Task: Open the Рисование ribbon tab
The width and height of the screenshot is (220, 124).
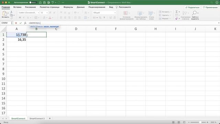Action: point(31,7)
